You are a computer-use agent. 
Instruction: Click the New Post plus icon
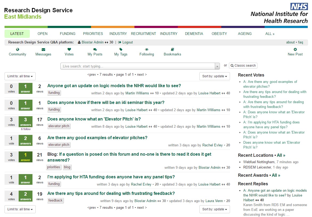click(295, 50)
